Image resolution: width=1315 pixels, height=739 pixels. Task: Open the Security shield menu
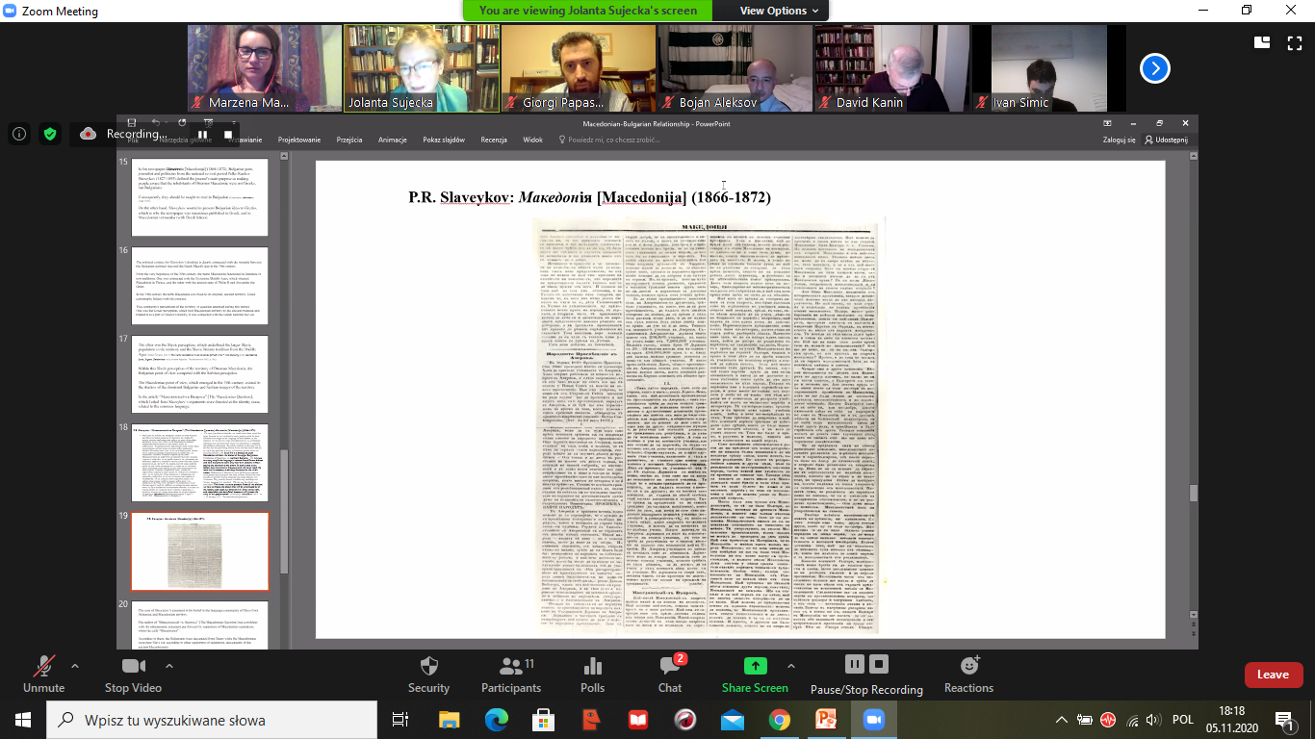(x=428, y=675)
